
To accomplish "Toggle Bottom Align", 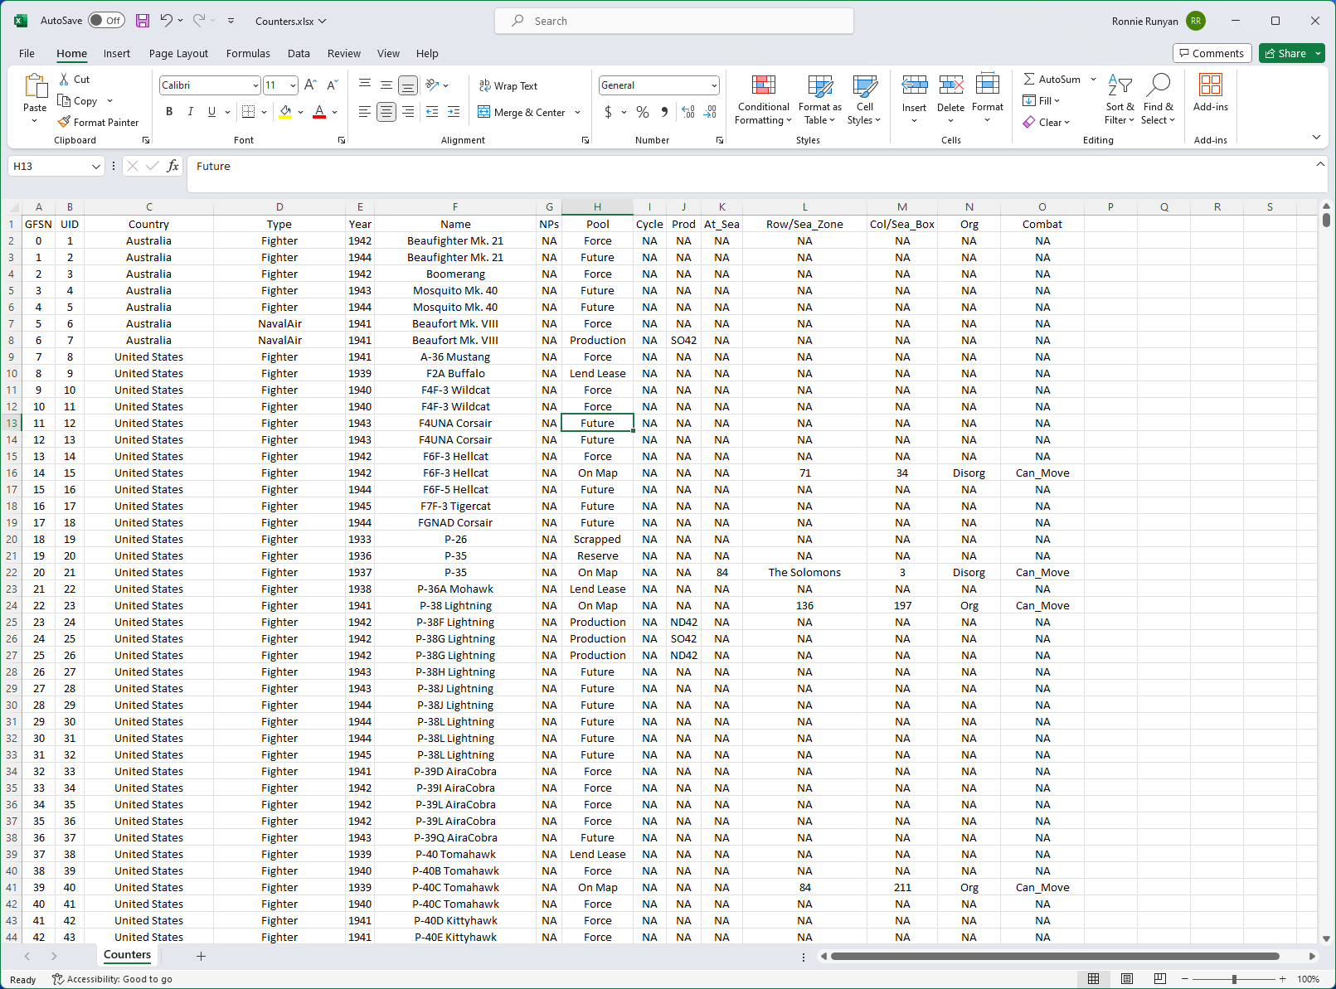I will tap(408, 85).
